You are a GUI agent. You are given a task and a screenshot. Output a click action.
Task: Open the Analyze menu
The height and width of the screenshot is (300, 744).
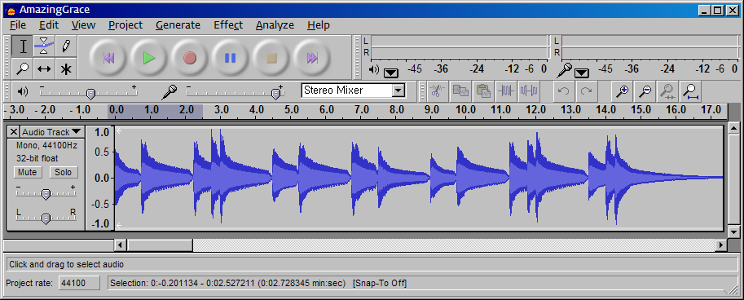[x=275, y=25]
